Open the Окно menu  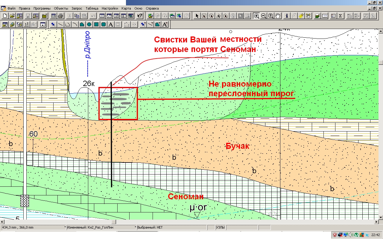[x=139, y=8]
